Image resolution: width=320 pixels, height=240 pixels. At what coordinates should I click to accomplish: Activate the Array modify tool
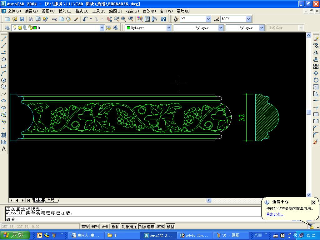316,66
